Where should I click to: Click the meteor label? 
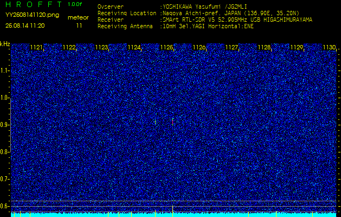point(78,18)
